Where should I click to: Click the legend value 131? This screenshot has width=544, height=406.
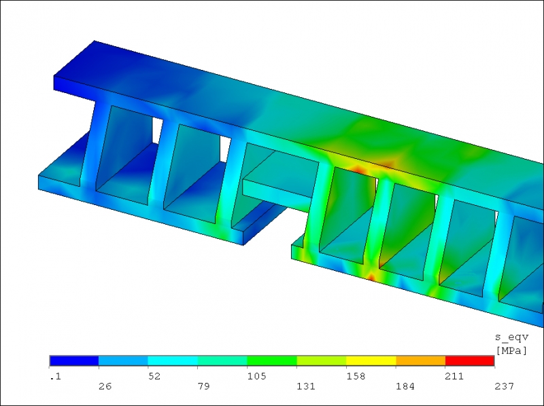click(x=307, y=386)
